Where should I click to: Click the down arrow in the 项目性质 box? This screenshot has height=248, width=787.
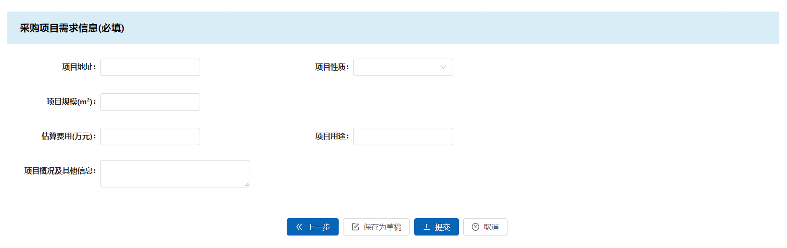click(x=443, y=67)
